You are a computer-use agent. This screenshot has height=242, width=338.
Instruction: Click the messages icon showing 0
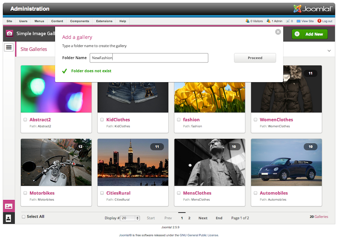pos(288,21)
